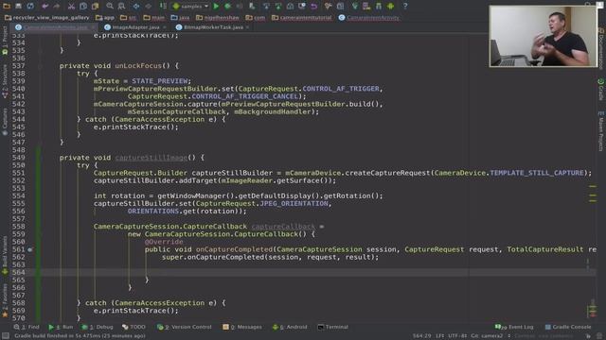
Task: Click the presenter webcam video thumbnail
Action: (543, 36)
